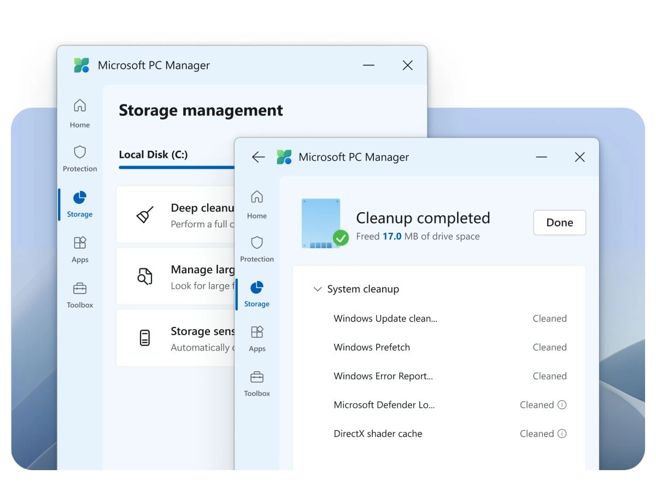
Task: Open Protection in the front window sidebar
Action: (x=257, y=249)
